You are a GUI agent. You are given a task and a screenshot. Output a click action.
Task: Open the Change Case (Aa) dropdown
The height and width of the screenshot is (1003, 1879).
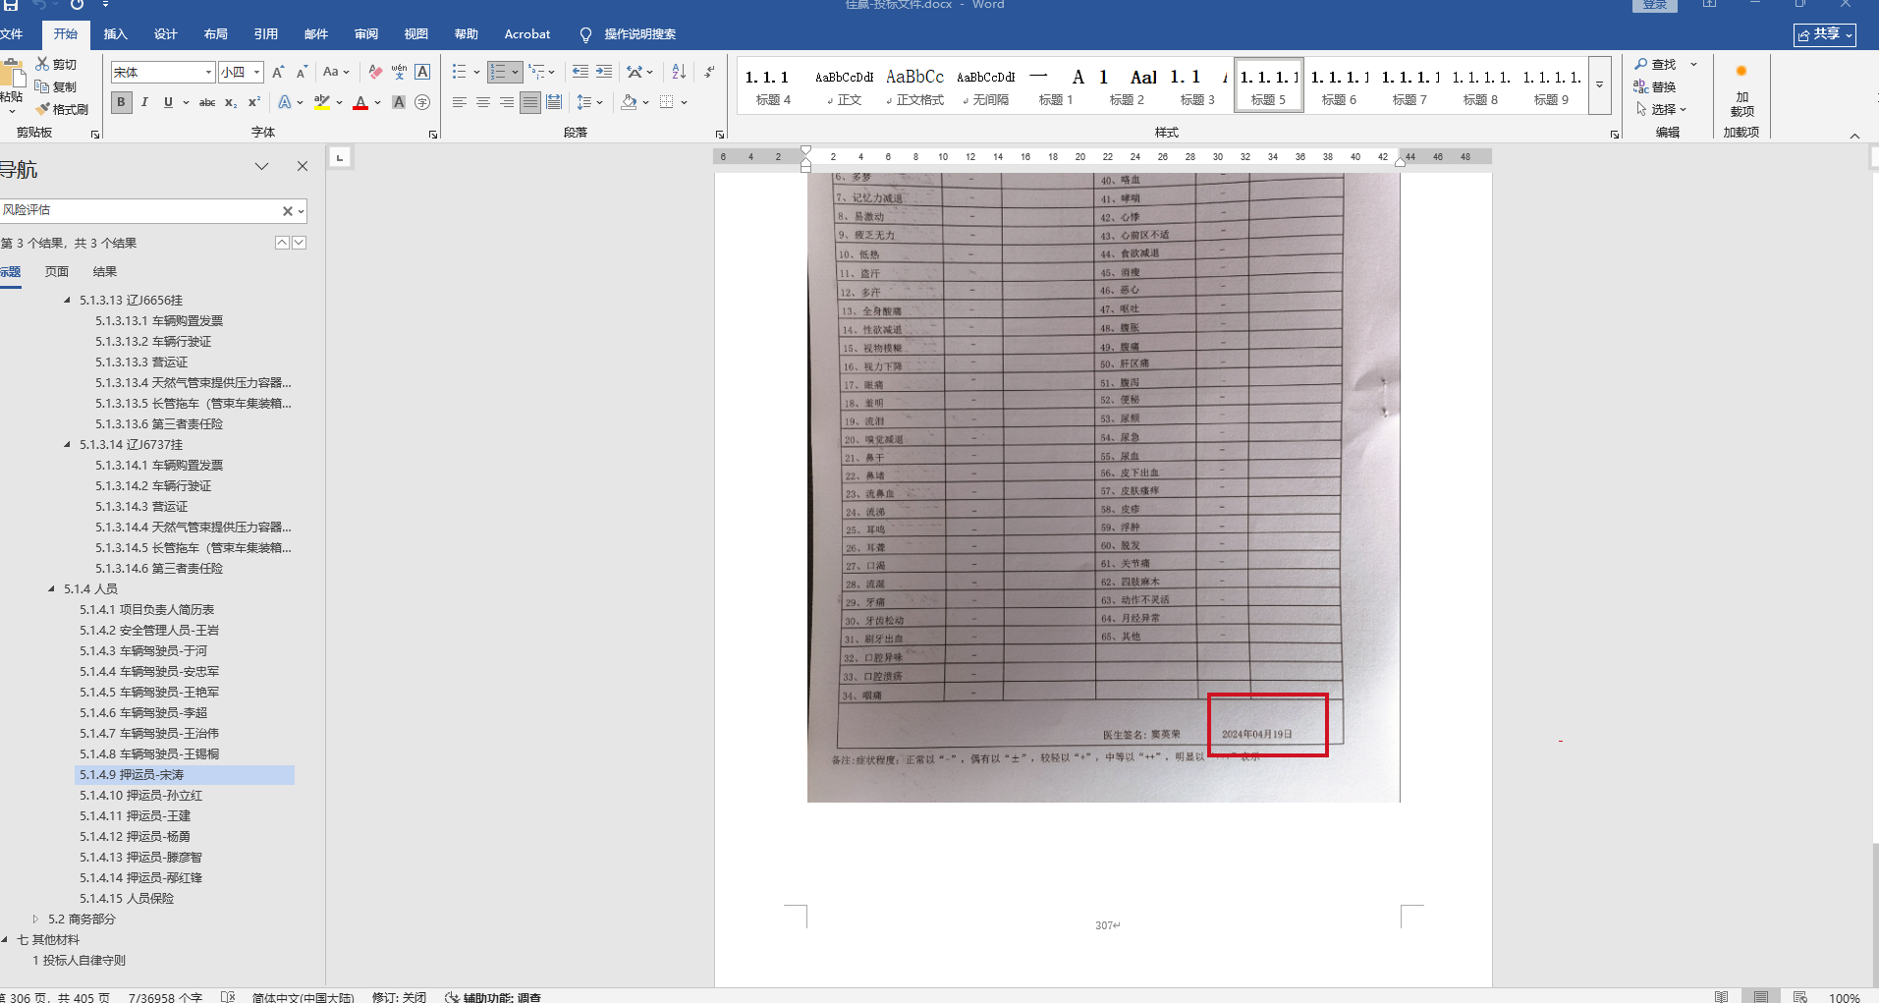[336, 72]
